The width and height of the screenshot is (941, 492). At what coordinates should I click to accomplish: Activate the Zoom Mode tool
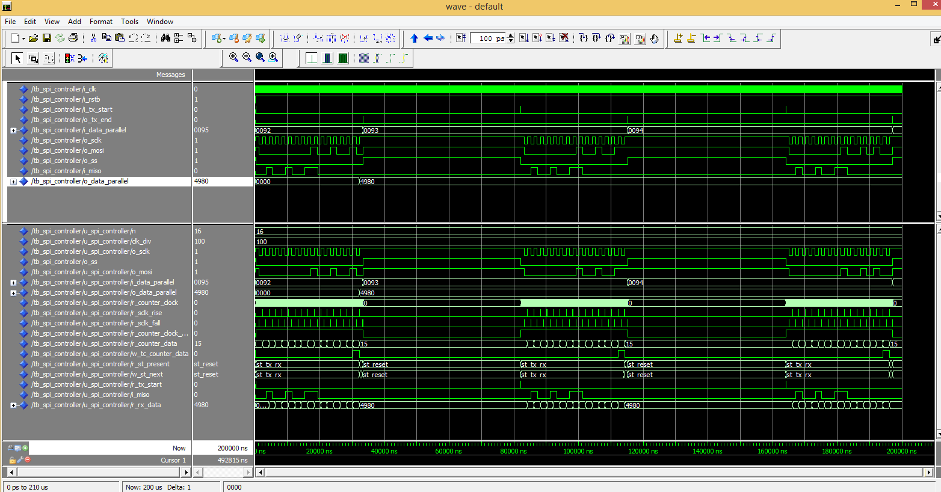tap(33, 58)
